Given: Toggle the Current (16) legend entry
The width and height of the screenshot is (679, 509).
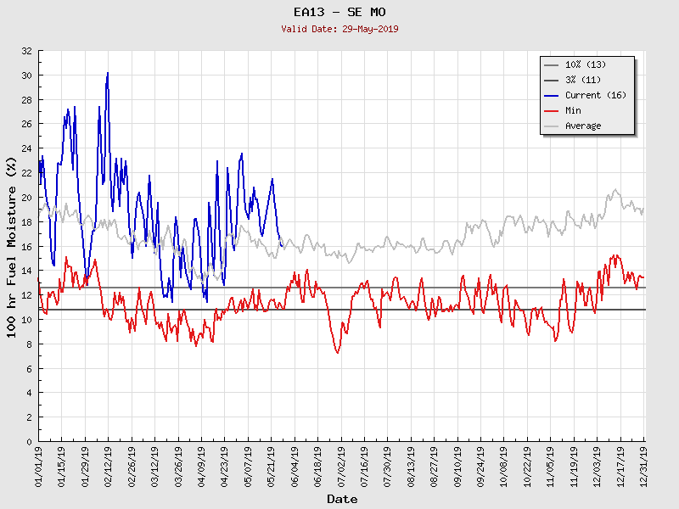Looking at the screenshot, I should point(595,95).
